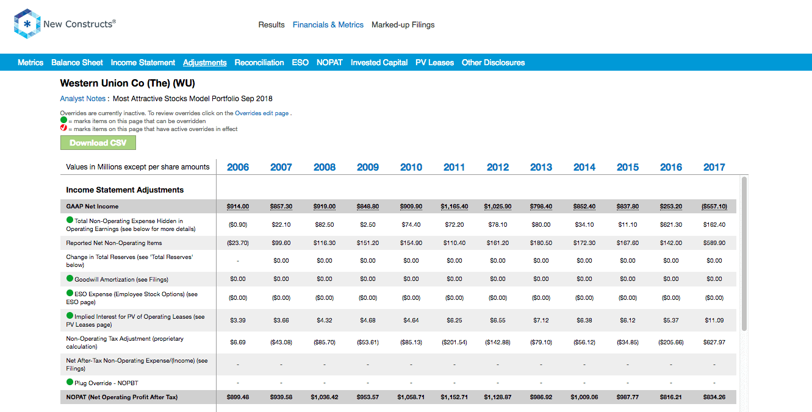
Task: Click the 2013 year column header
Action: [541, 167]
